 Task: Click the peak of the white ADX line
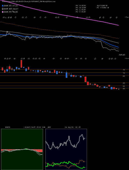pos(82,135)
